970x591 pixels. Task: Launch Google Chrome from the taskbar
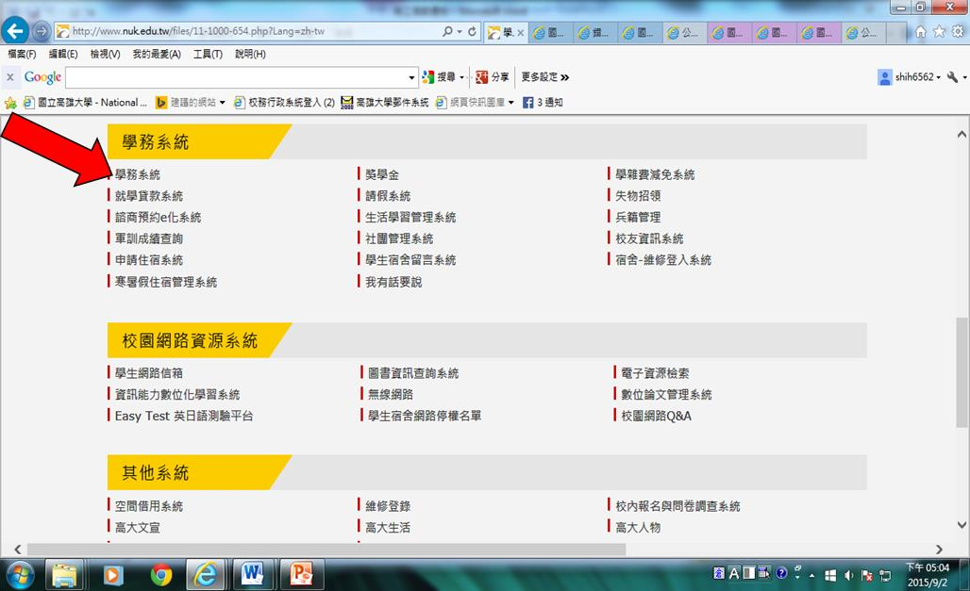point(161,573)
